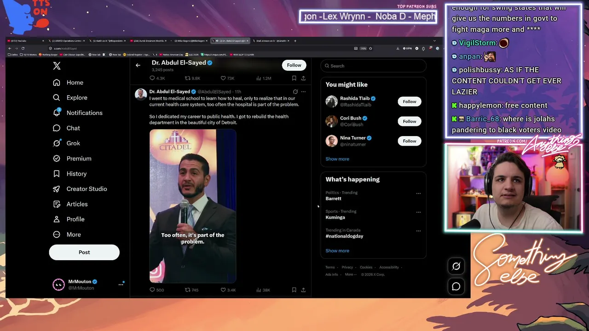Click the X logo in the sidebar
This screenshot has width=589, height=331.
click(57, 66)
